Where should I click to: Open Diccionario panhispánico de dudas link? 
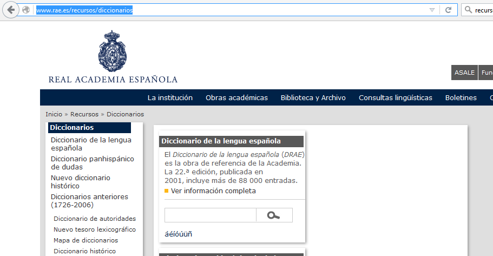pos(93,163)
